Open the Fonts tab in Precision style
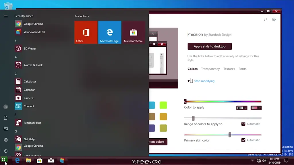The height and width of the screenshot is (165, 294). click(x=242, y=69)
